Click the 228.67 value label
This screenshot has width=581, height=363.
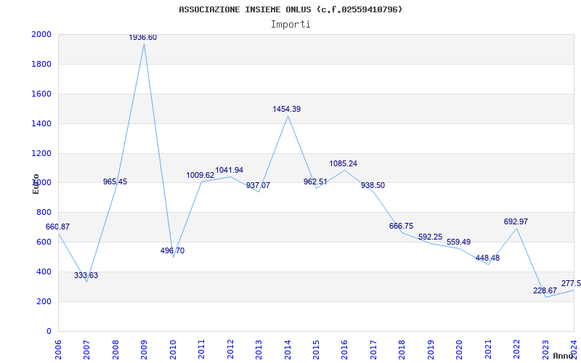[x=545, y=291]
